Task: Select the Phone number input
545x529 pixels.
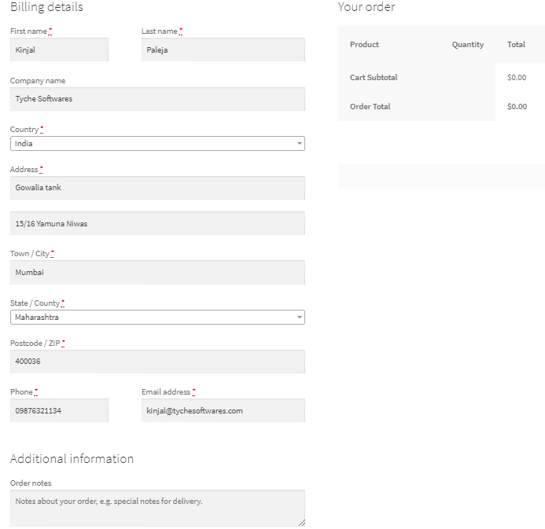Action: 59,410
